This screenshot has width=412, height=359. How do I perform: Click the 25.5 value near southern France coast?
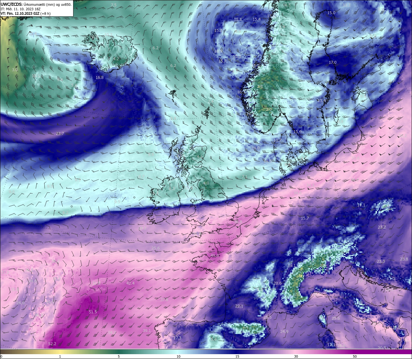click(x=267, y=317)
